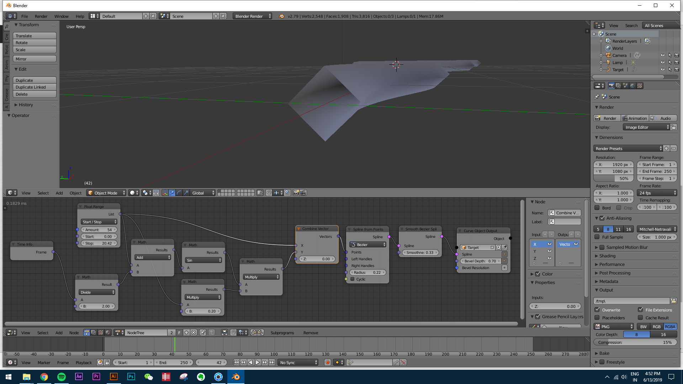Expand the Shading panel
This screenshot has height=384, width=683.
point(607,256)
